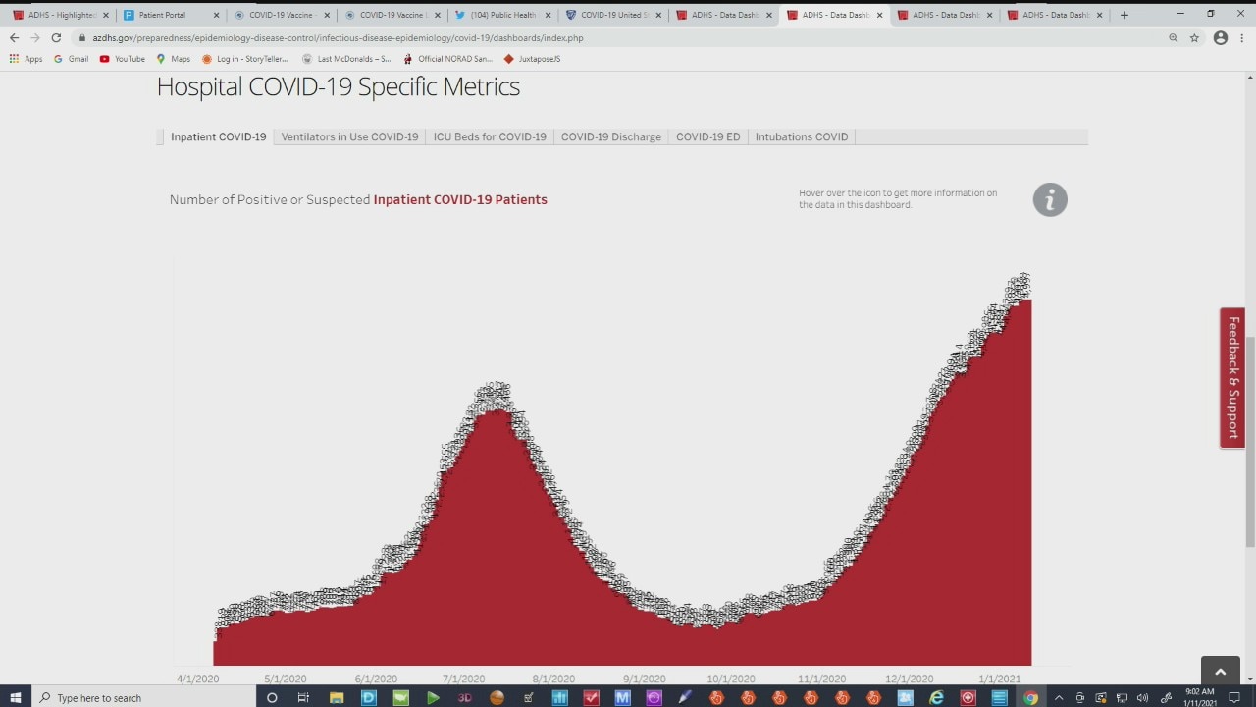Show the COVID-19 ED tab

point(707,136)
